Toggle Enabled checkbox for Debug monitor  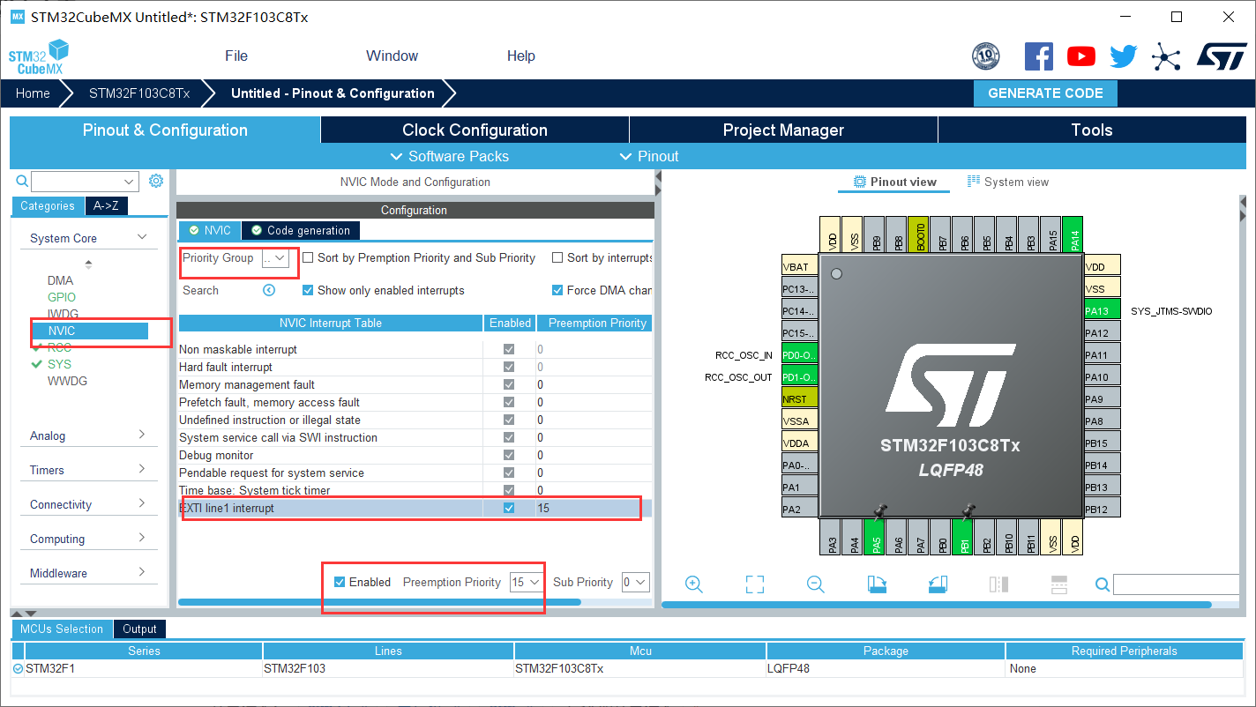509,455
